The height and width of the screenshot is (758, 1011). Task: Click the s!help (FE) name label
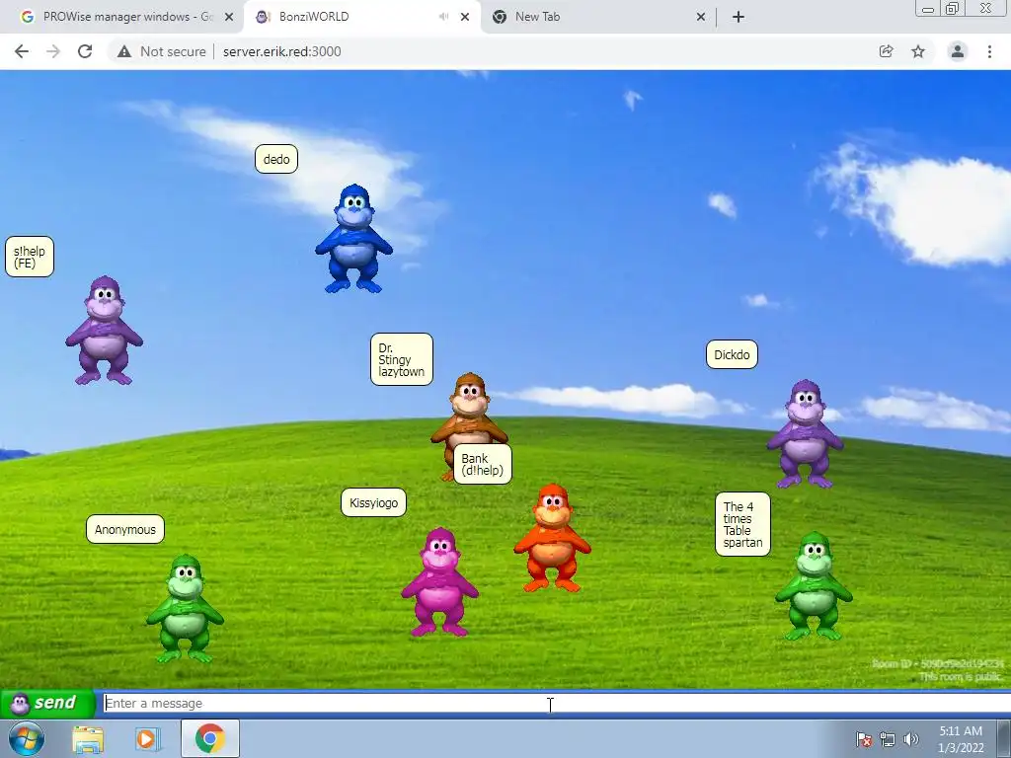pos(30,257)
